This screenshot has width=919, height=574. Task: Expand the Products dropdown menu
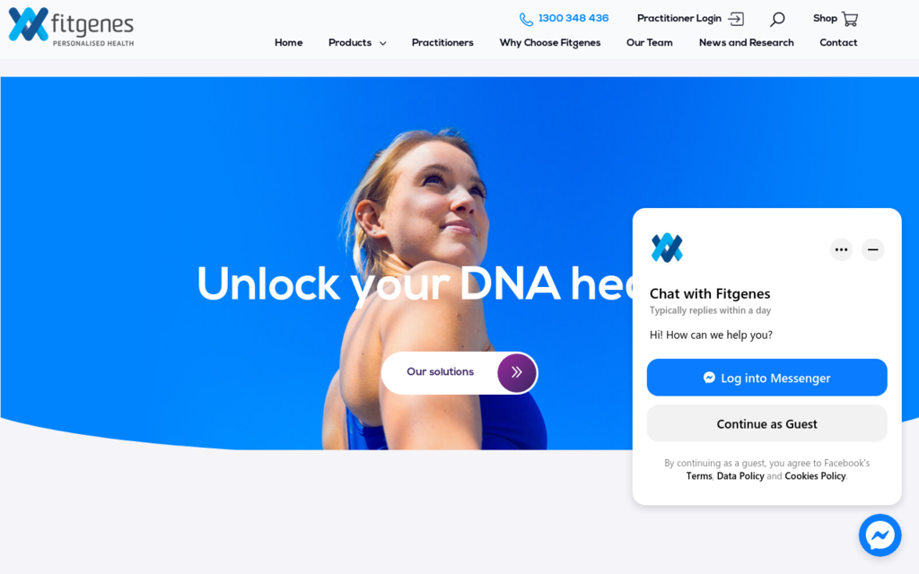(x=357, y=43)
